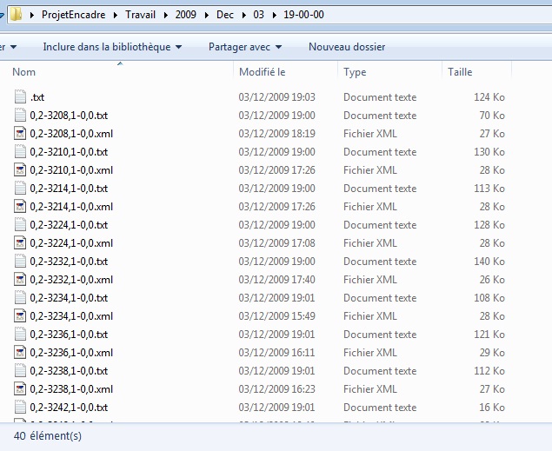The height and width of the screenshot is (451, 552).
Task: Click the 'Nouveau dossier' button
Action: click(347, 47)
